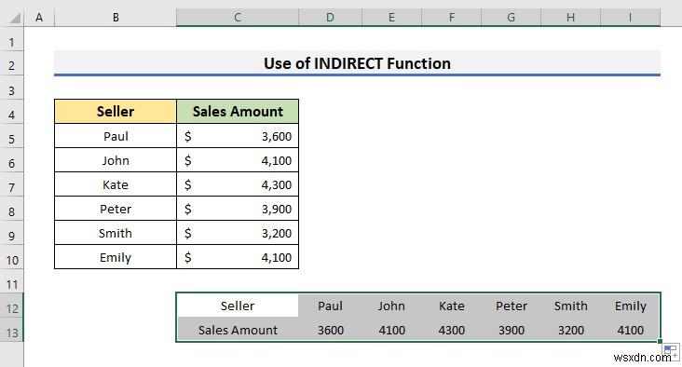Open the Paste Options icon below the selection
The image size is (682, 367).
(x=671, y=351)
